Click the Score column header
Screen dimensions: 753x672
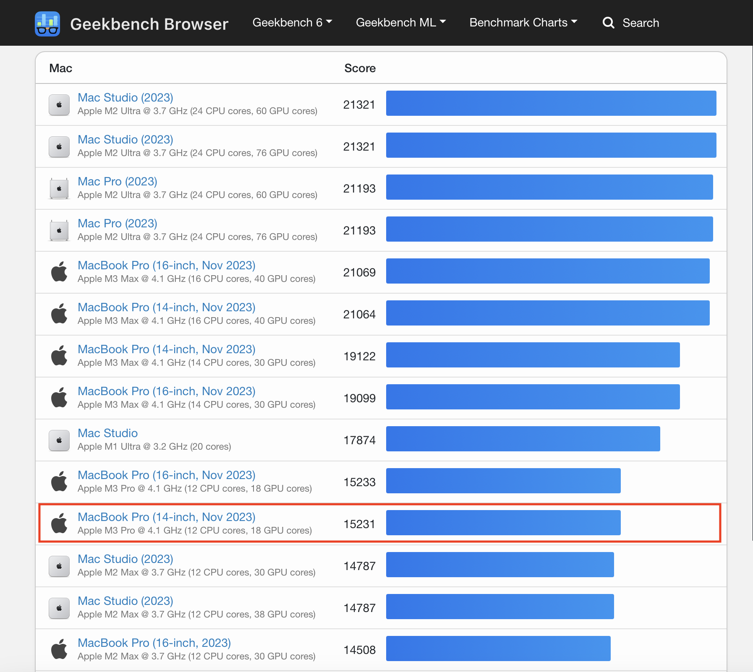click(x=360, y=68)
